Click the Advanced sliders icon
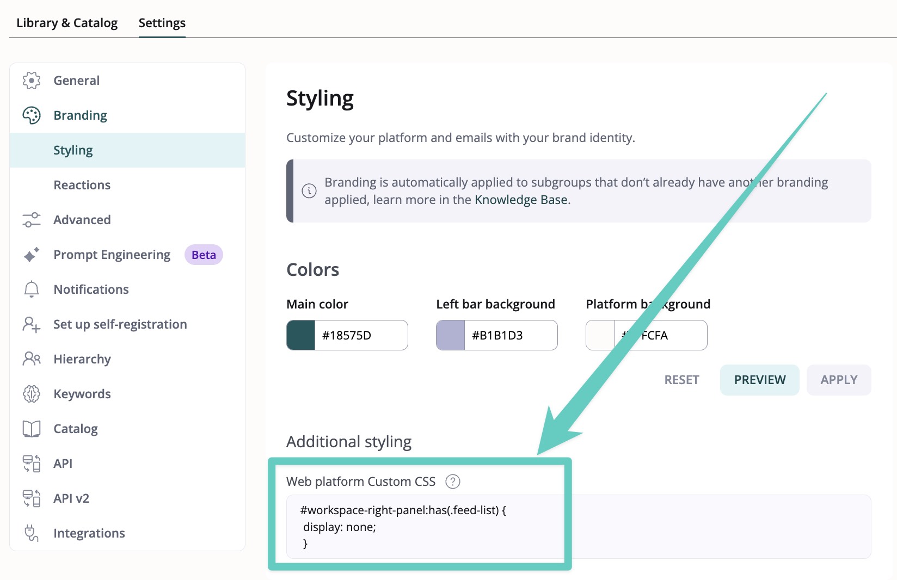 click(x=32, y=220)
